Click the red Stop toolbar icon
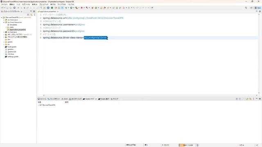The height and width of the screenshot is (147, 262). coord(82,8)
